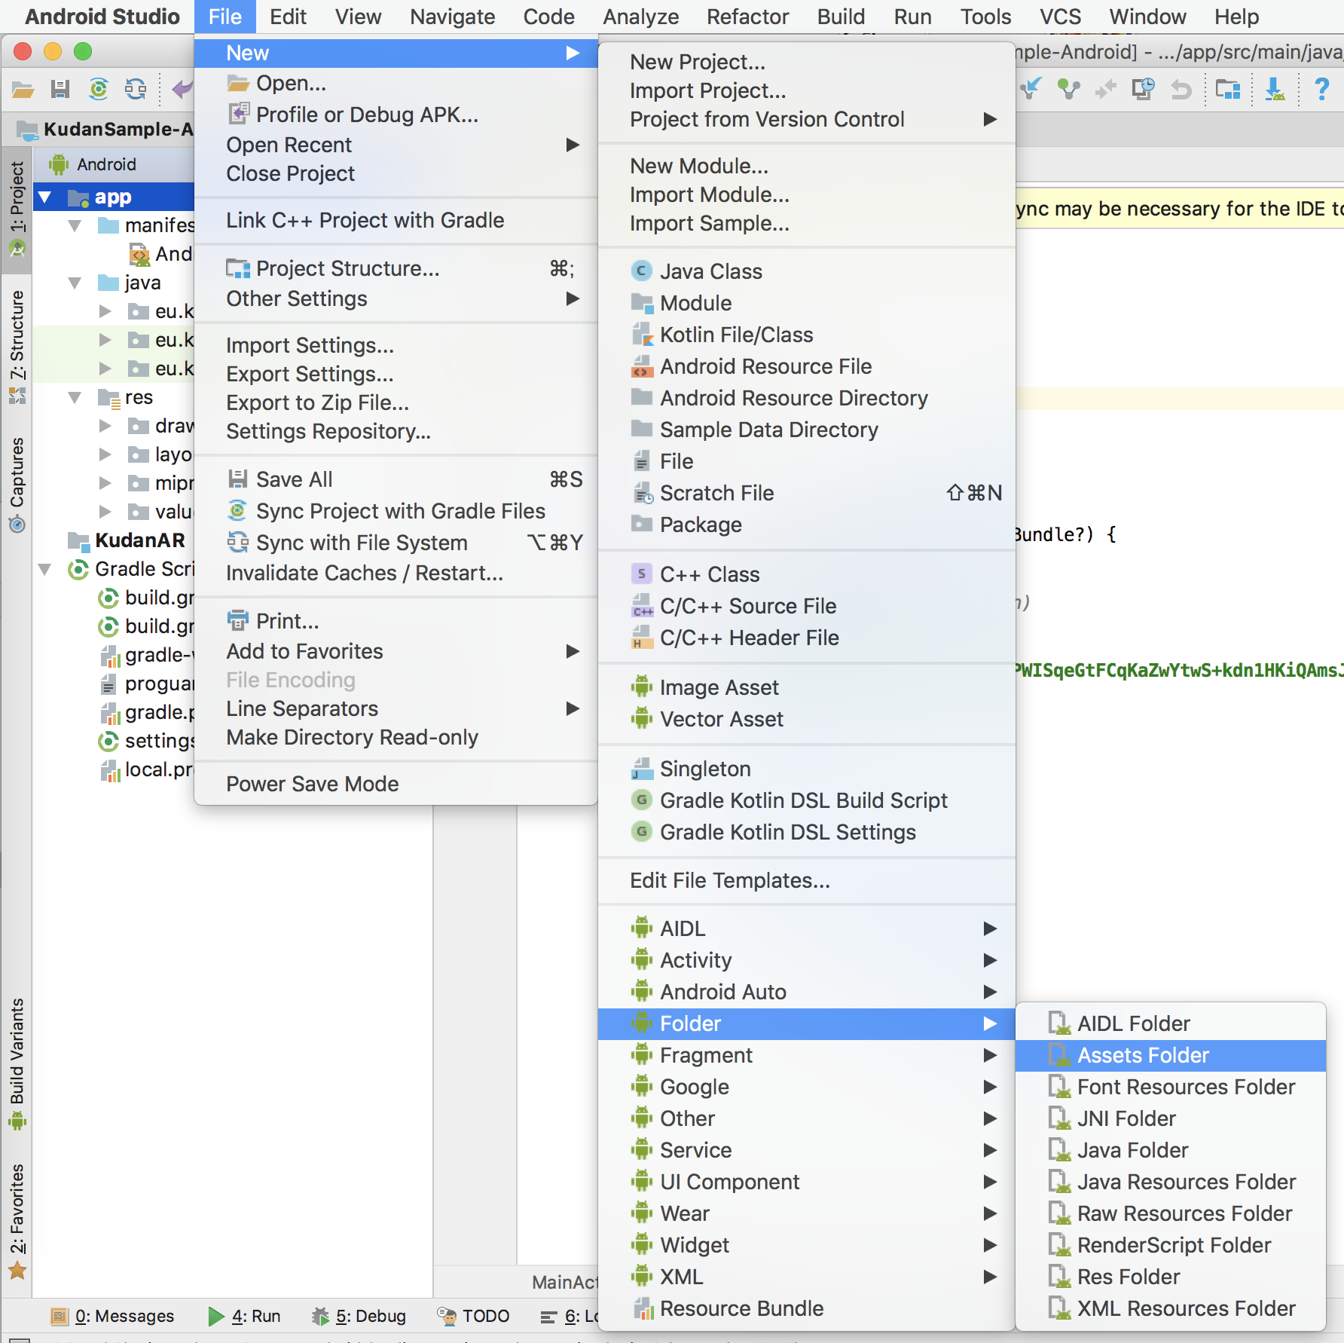Image resolution: width=1344 pixels, height=1343 pixels.
Task: Click the Singleton template icon
Action: [641, 769]
